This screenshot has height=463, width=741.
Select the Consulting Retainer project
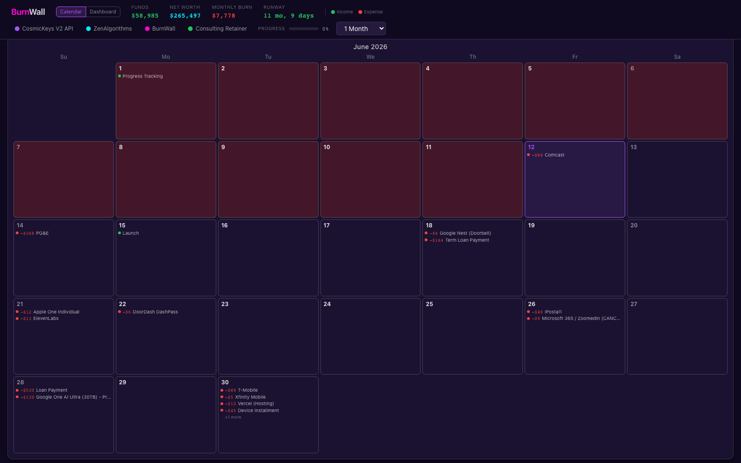coord(217,29)
